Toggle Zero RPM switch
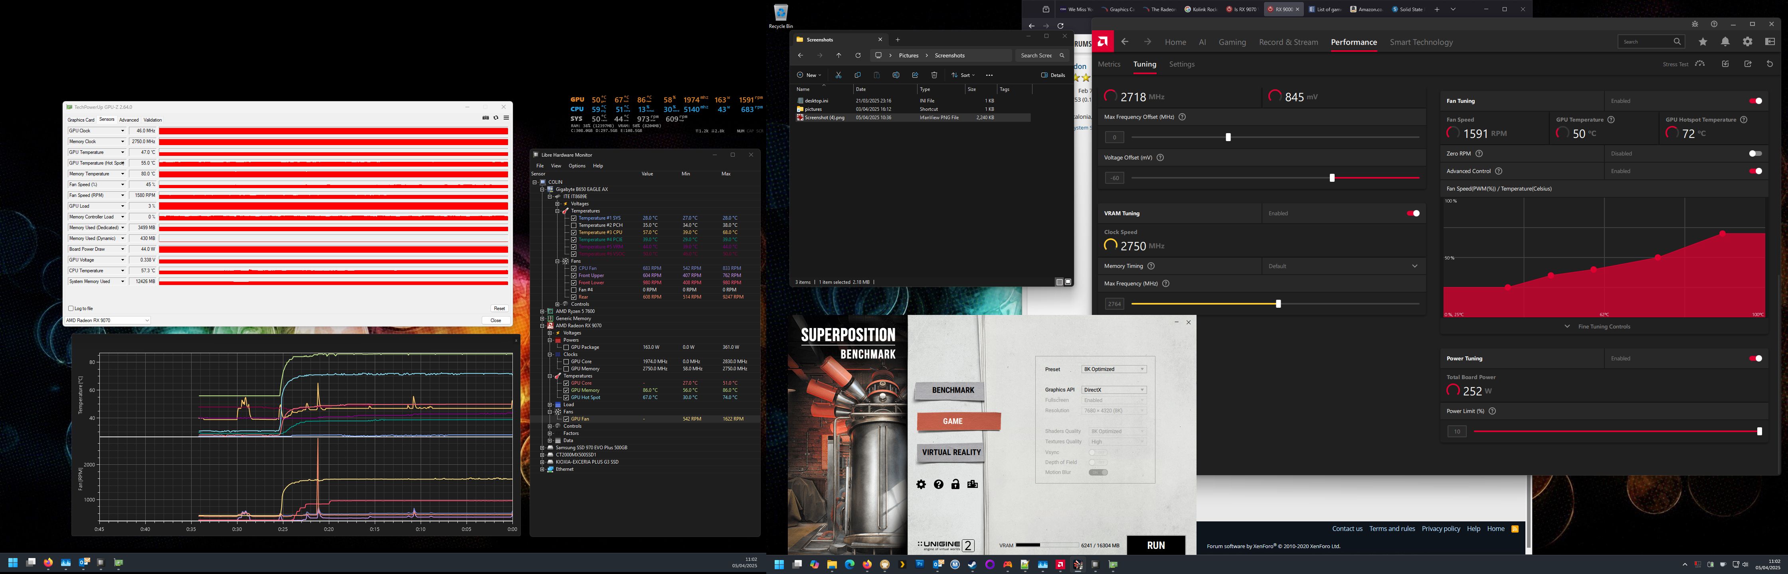Viewport: 1788px width, 574px height. click(x=1755, y=154)
